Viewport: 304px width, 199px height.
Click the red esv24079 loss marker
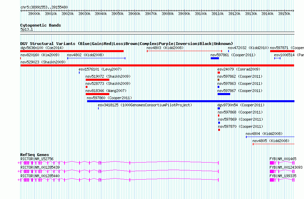click(219, 73)
